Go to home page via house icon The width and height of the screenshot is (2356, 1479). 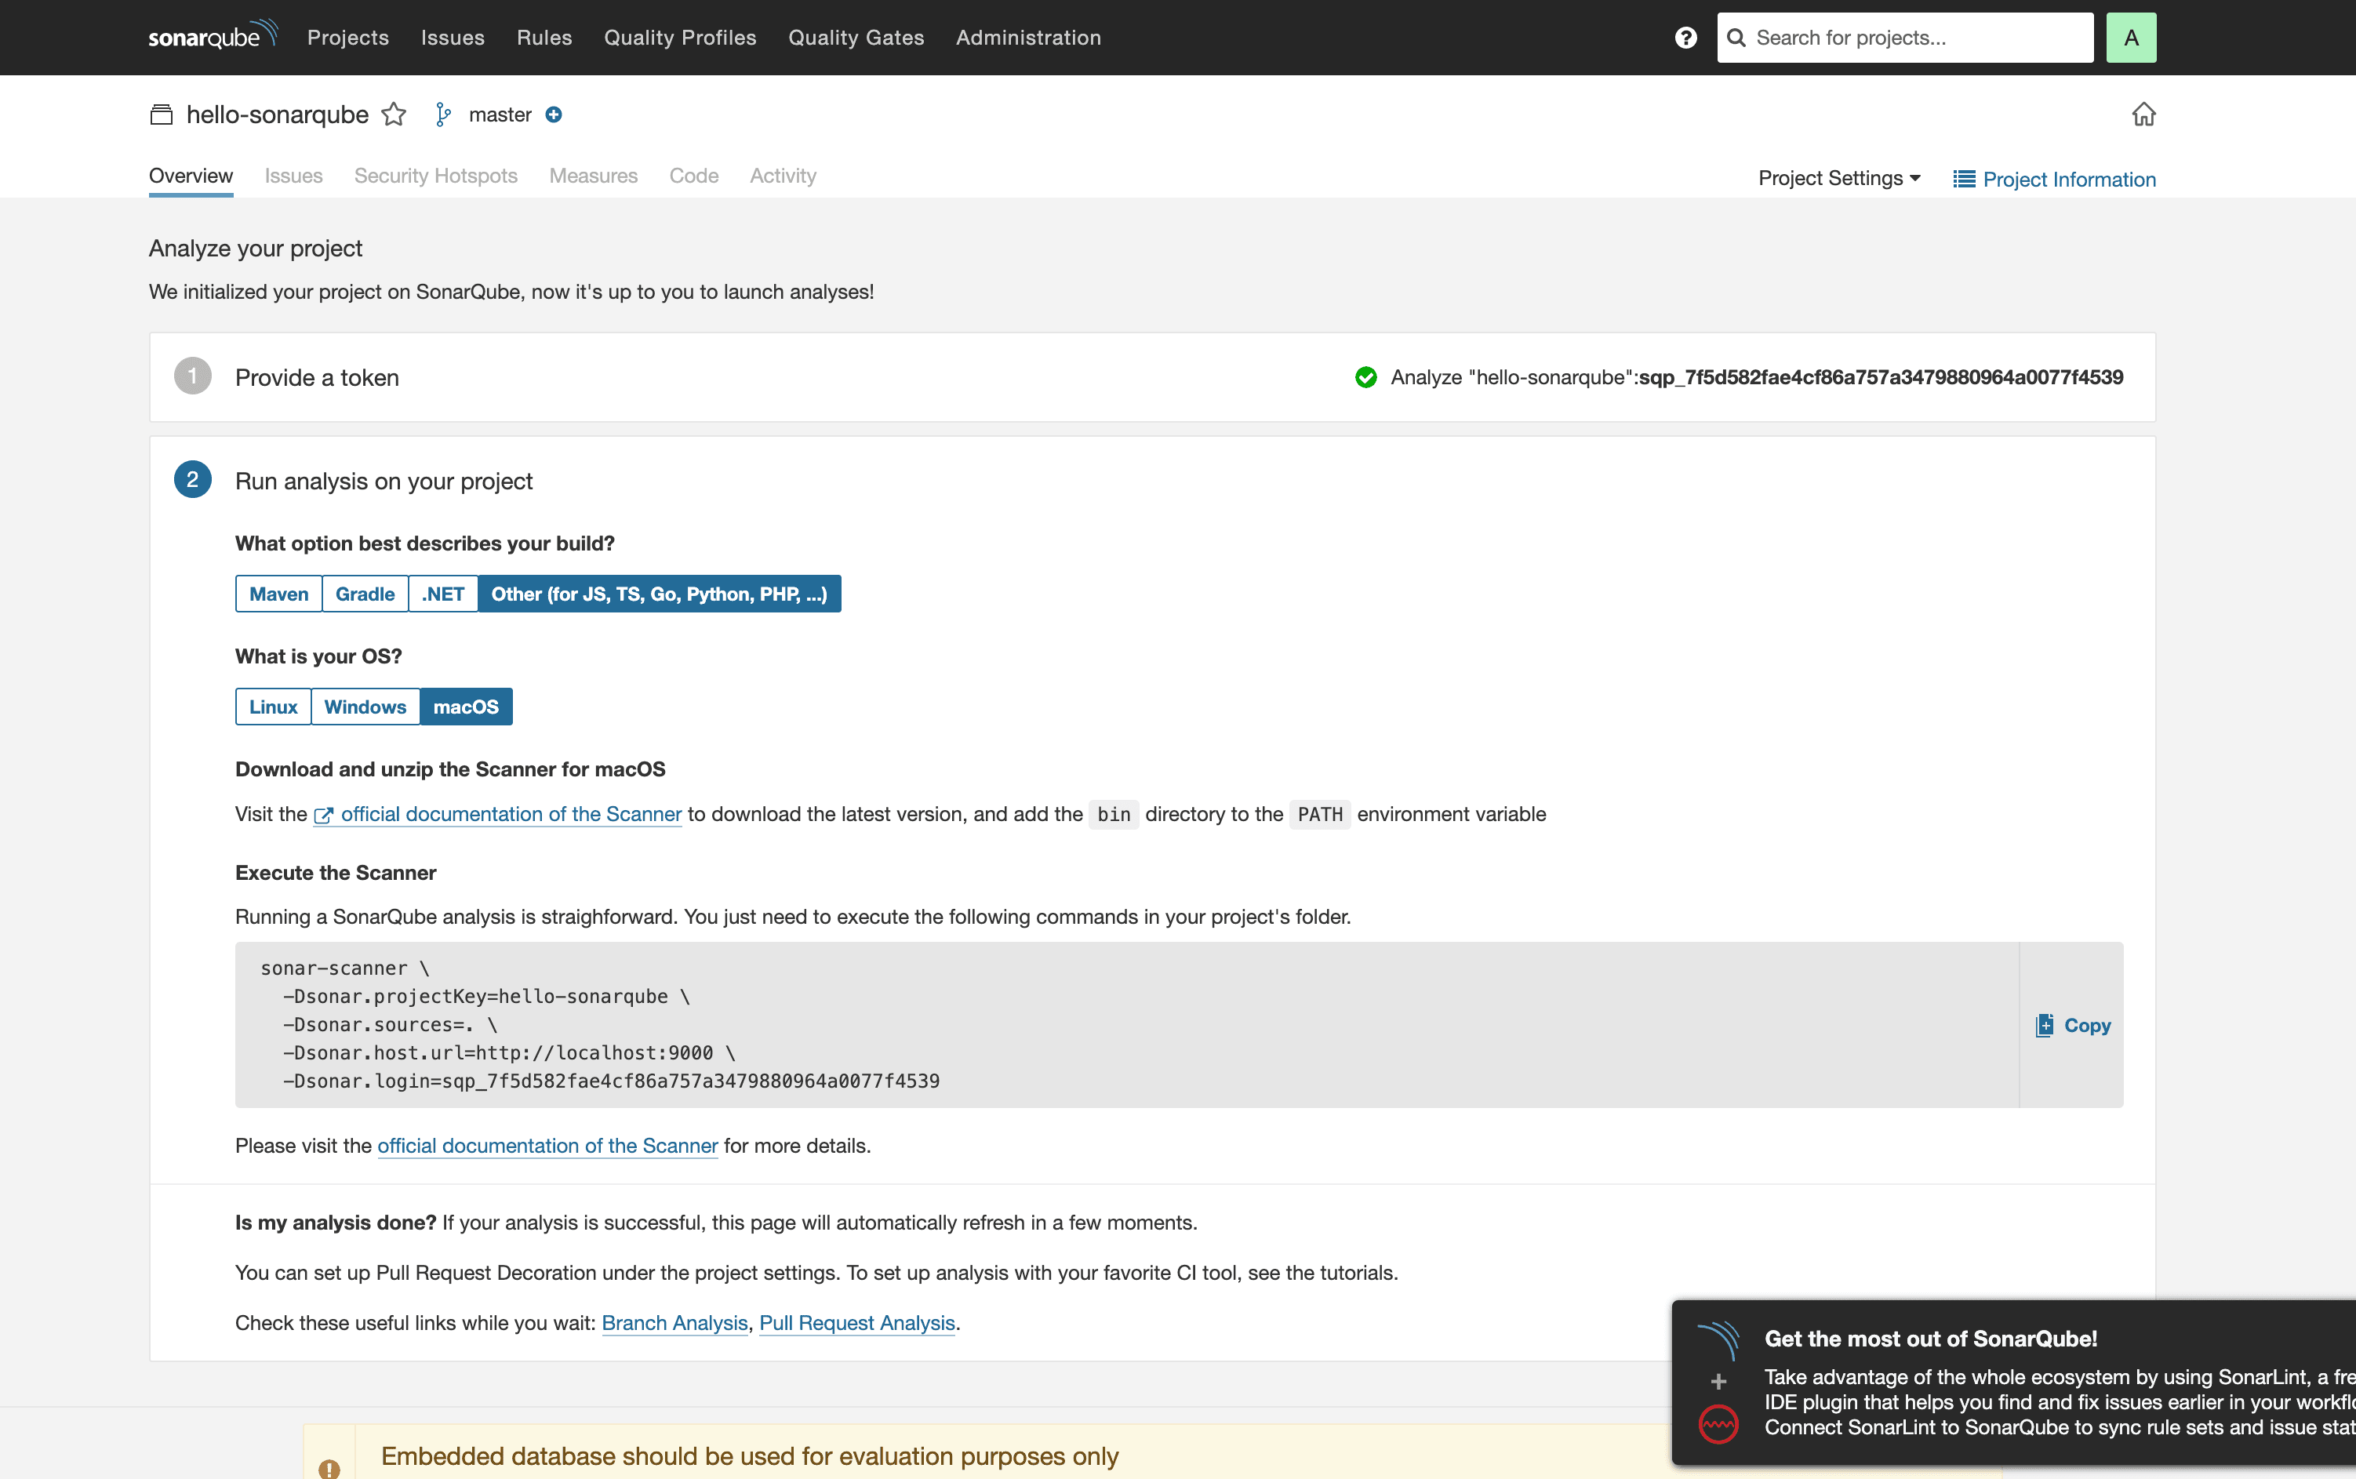pyautogui.click(x=2143, y=114)
